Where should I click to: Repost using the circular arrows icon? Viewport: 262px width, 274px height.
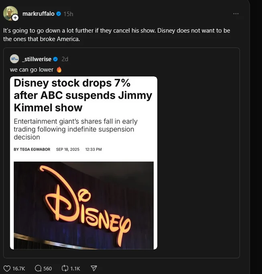[65, 268]
